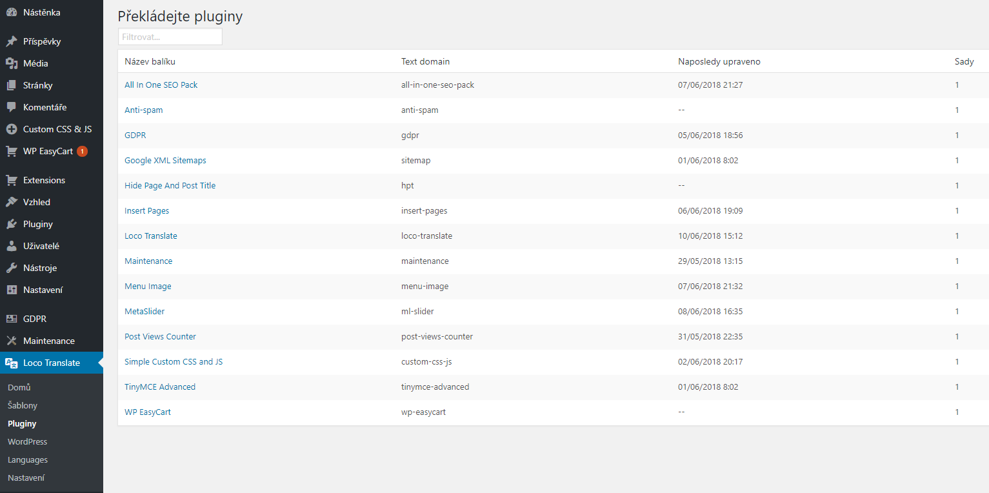989x493 pixels.
Task: Click the Vzhled paintbrush icon
Action: point(12,202)
